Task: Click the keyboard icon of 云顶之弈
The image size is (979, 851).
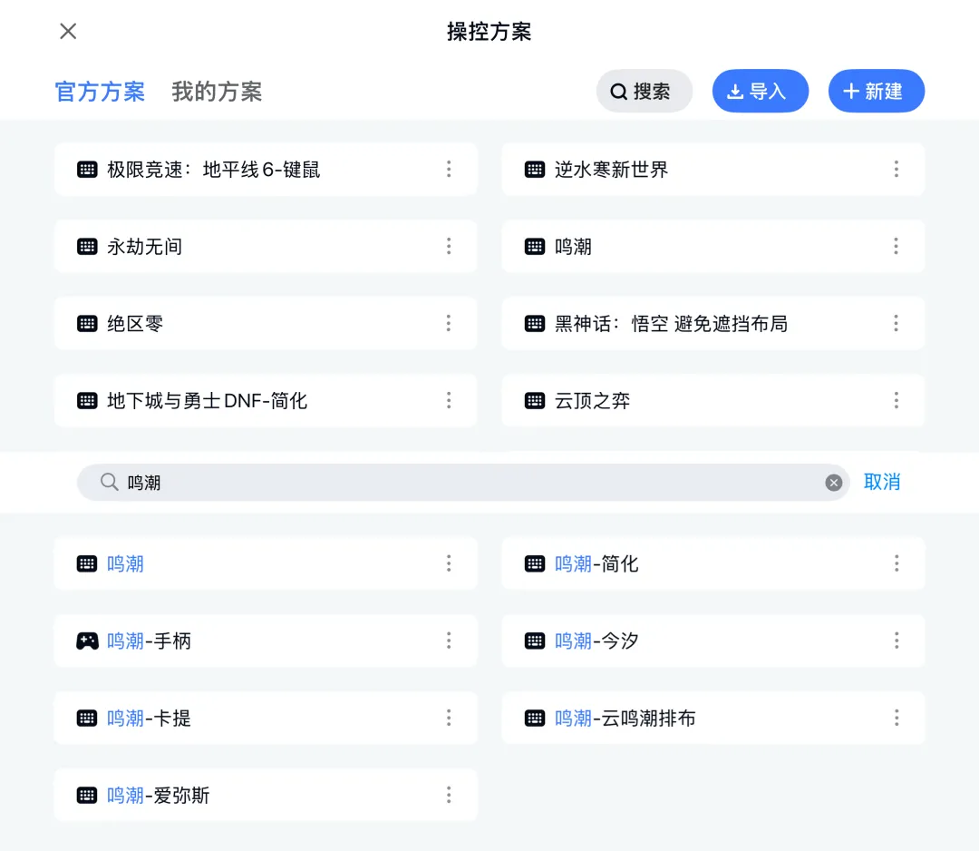Action: tap(535, 400)
